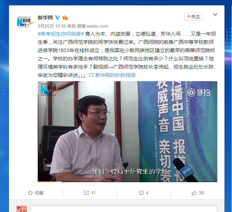Click the video camera icon before 秒拍视频

point(91,75)
